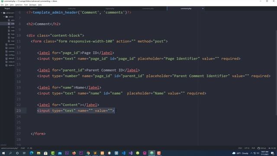Collapse the root advanced project folder
The image size is (277, 156).
(2, 13)
